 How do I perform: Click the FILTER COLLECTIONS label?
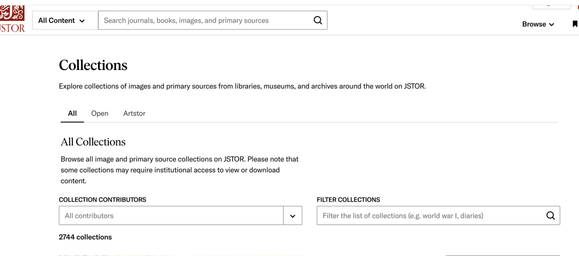[348, 199]
